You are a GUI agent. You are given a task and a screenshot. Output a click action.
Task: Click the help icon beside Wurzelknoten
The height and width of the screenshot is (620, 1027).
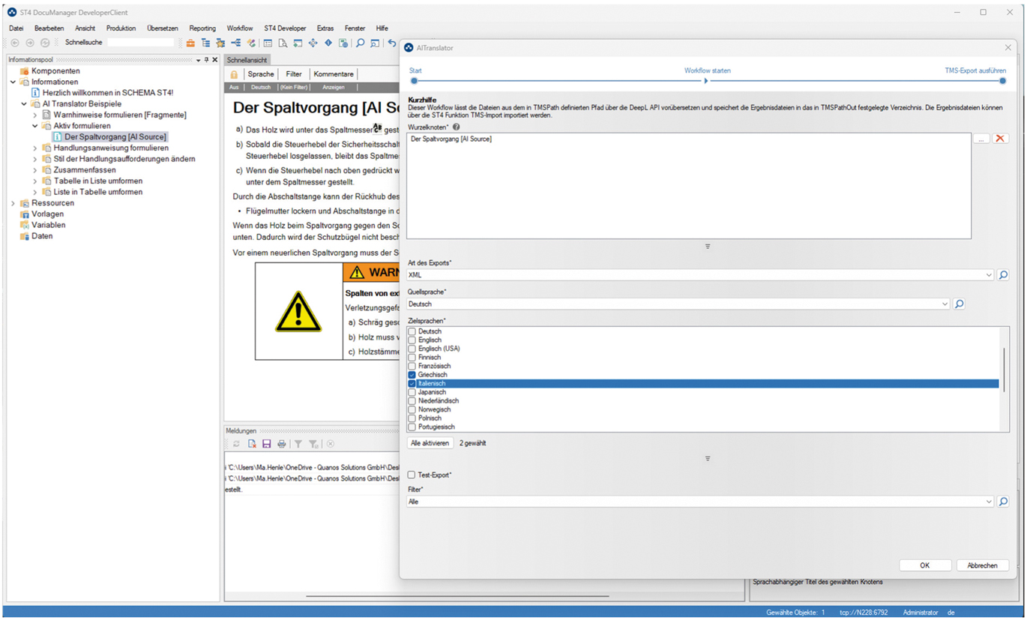[456, 127]
